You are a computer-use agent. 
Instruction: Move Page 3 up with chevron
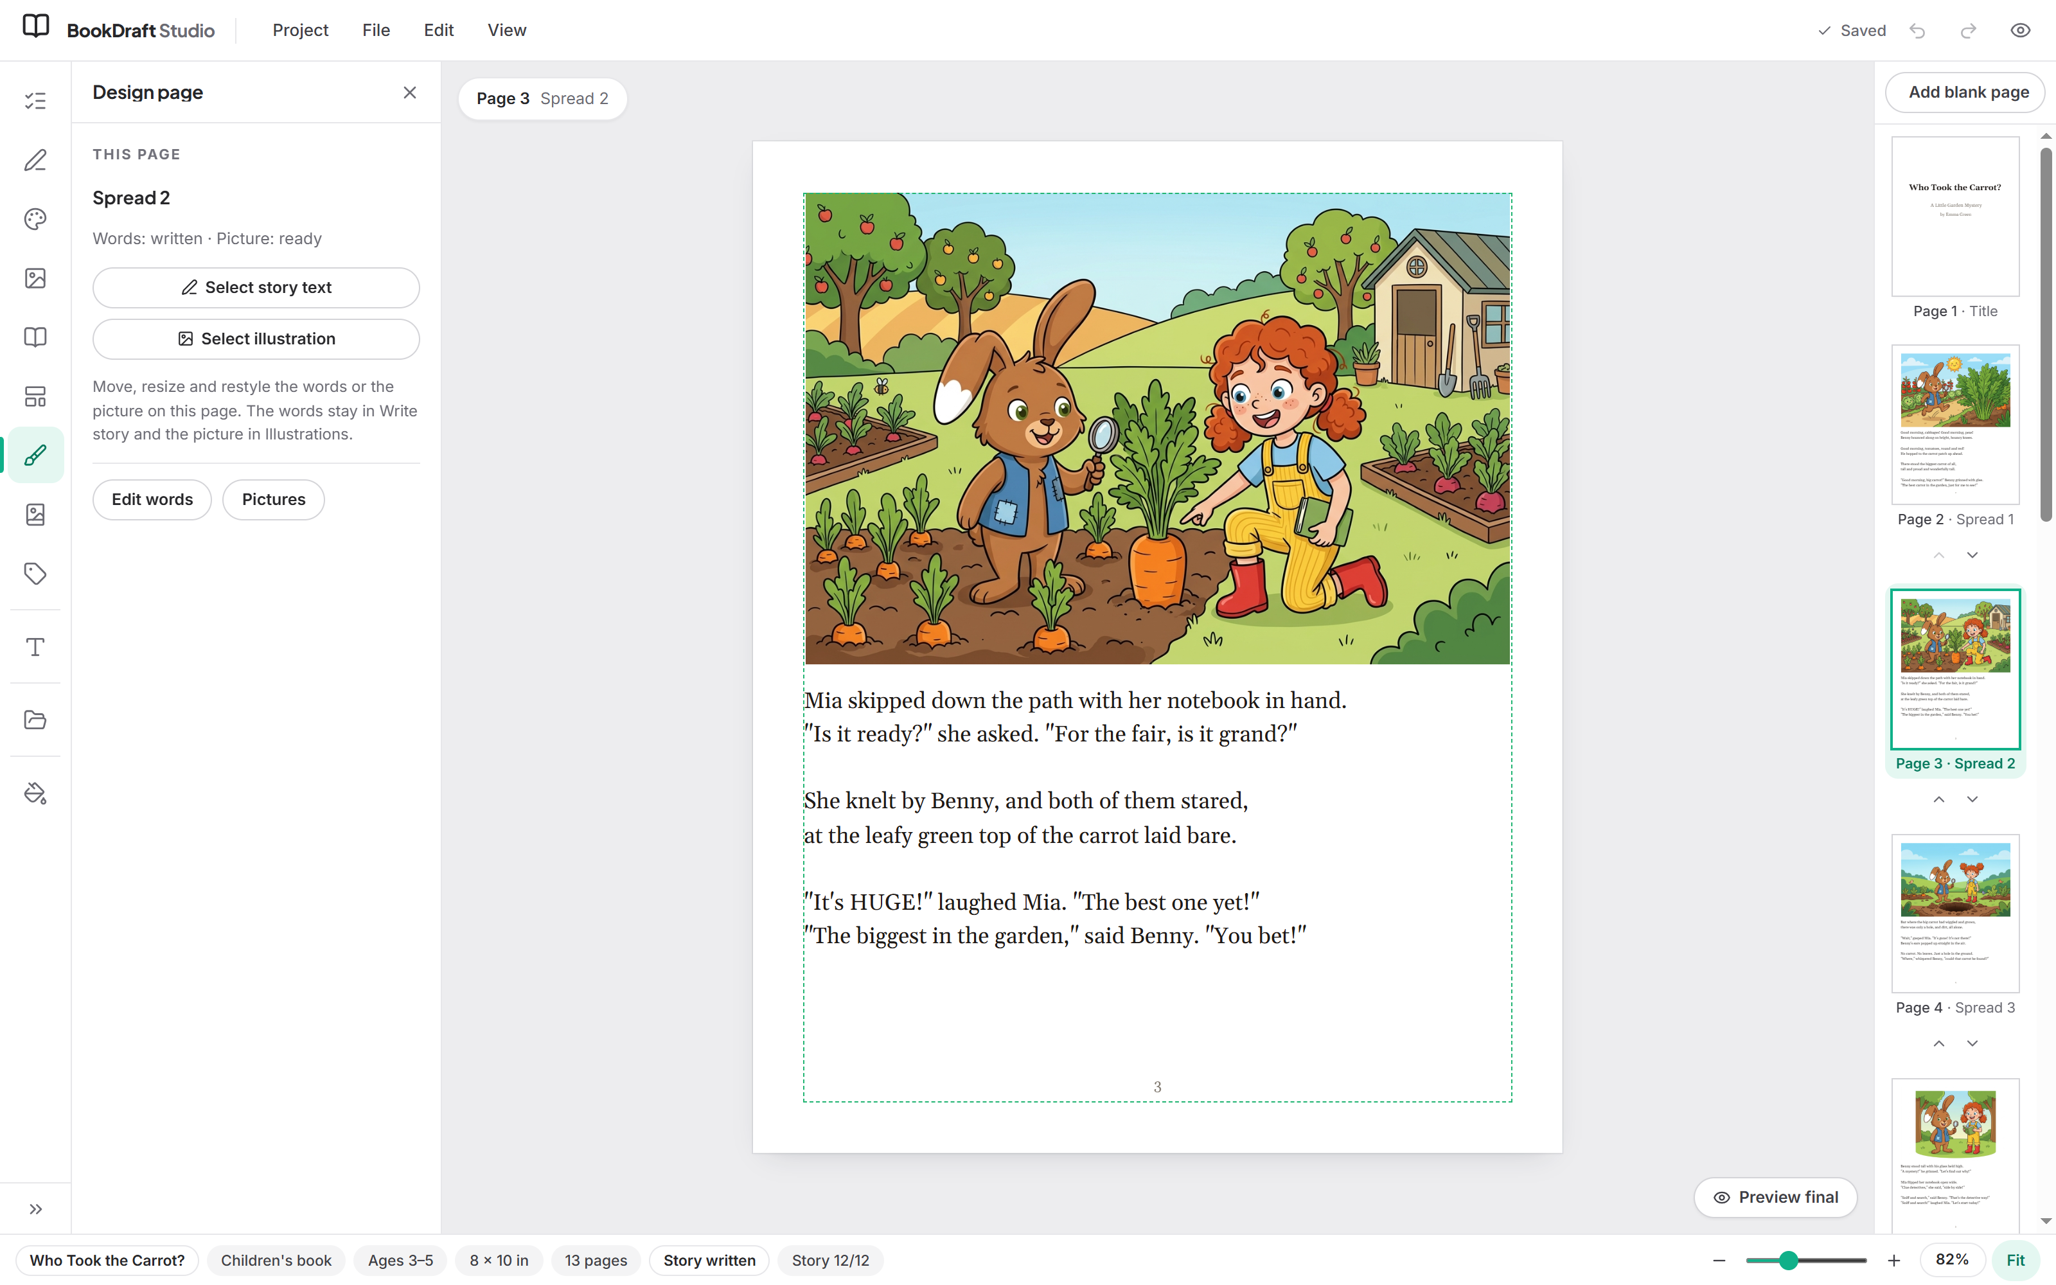coord(1939,800)
